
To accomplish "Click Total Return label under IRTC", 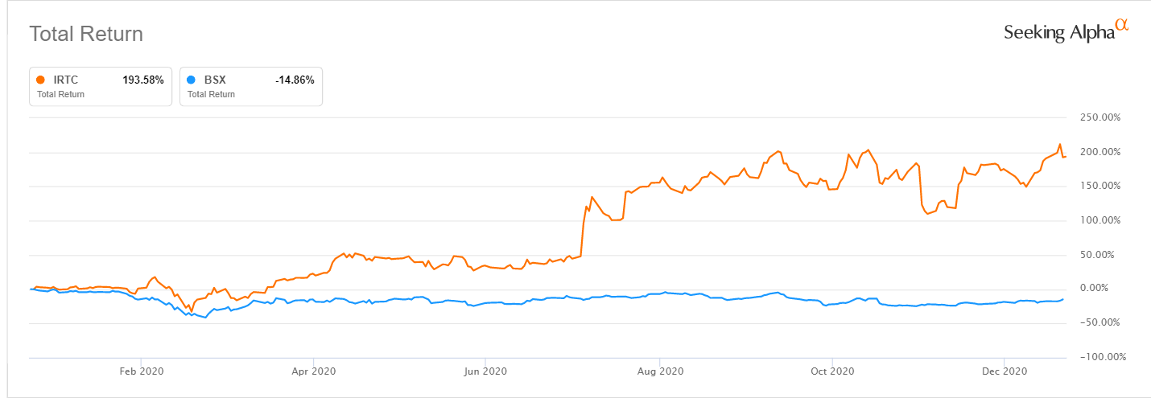I will coord(60,94).
